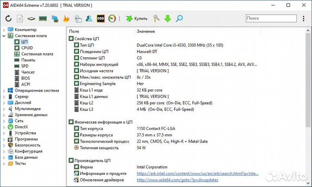The image size is (312, 187).
Task: Expand the Мультимедиа tree node
Action: click(4, 109)
